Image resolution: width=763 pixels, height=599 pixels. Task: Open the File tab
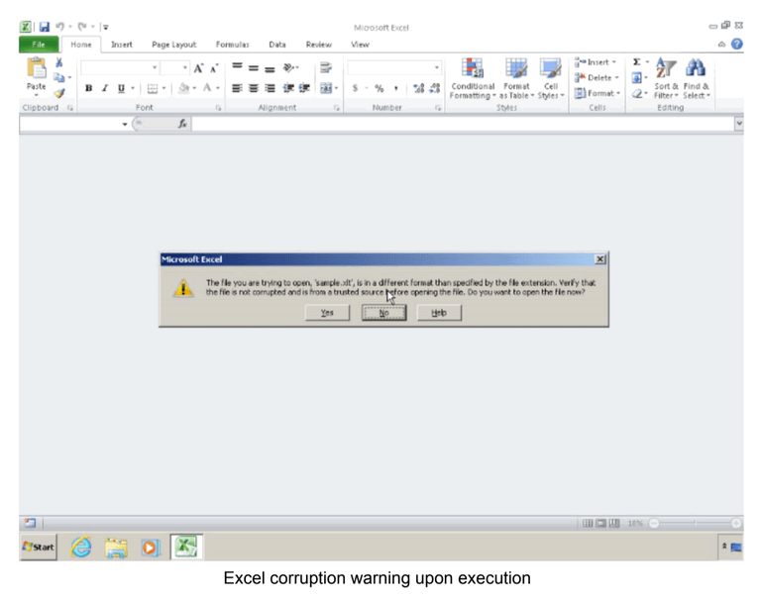tap(39, 45)
